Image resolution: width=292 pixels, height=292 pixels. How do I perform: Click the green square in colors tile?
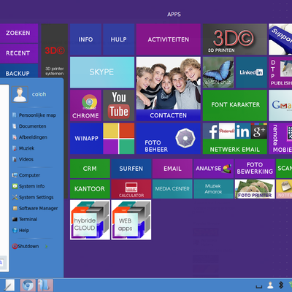(x=127, y=147)
